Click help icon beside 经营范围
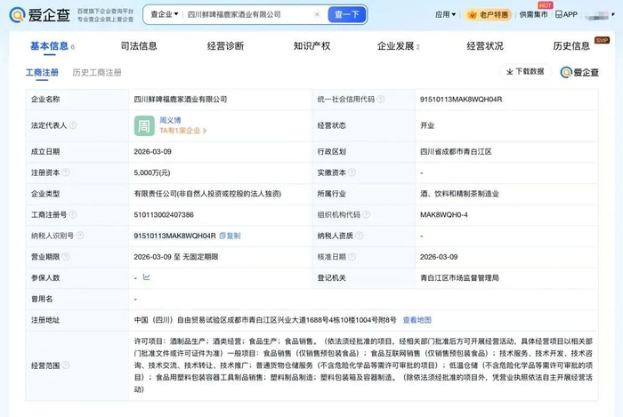 click(x=66, y=365)
